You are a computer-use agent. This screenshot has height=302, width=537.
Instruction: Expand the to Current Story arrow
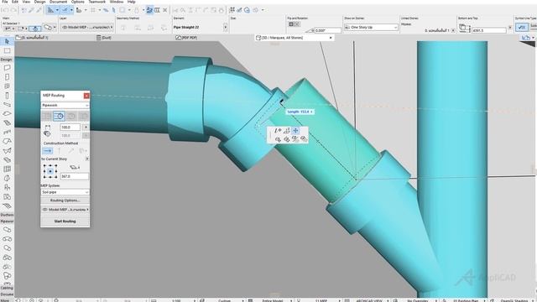87,159
